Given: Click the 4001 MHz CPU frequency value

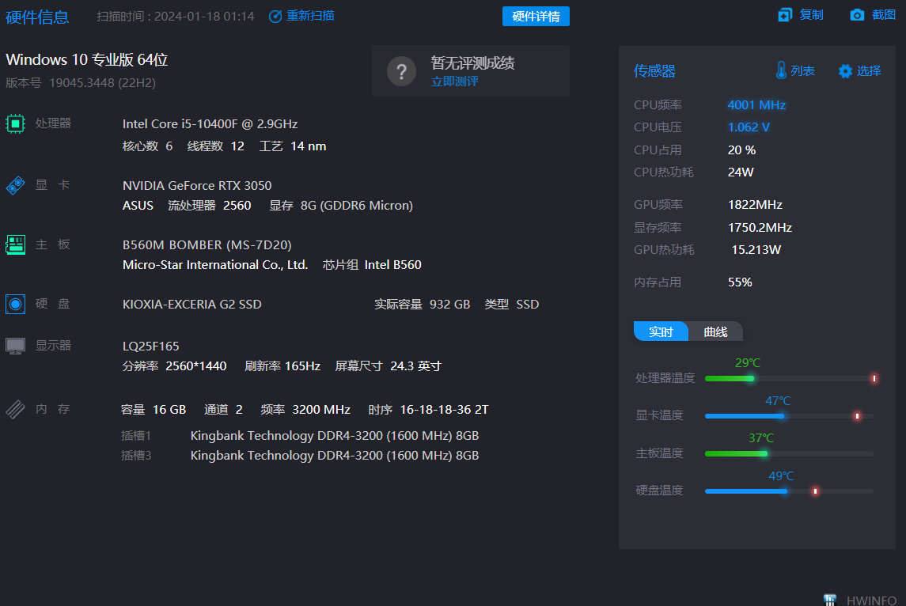Looking at the screenshot, I should (x=756, y=105).
